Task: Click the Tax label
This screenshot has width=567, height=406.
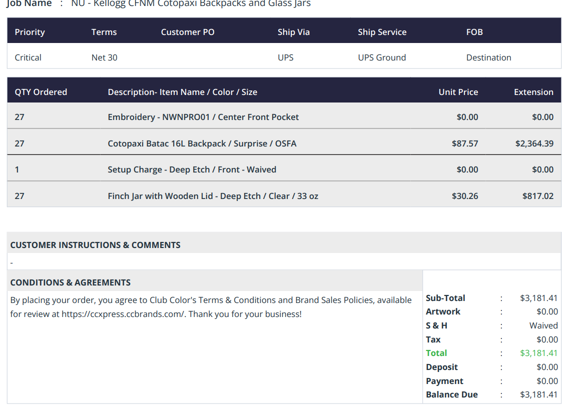Action: click(433, 339)
